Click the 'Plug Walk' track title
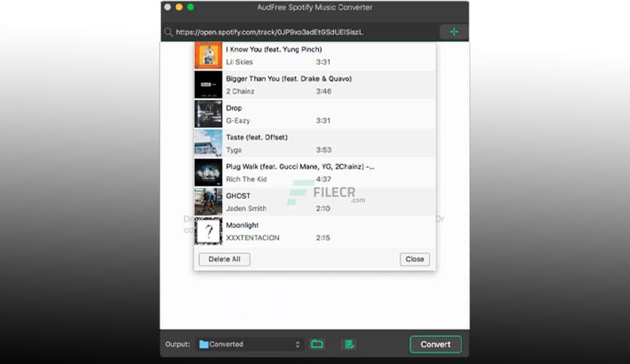The image size is (630, 364). 300,166
